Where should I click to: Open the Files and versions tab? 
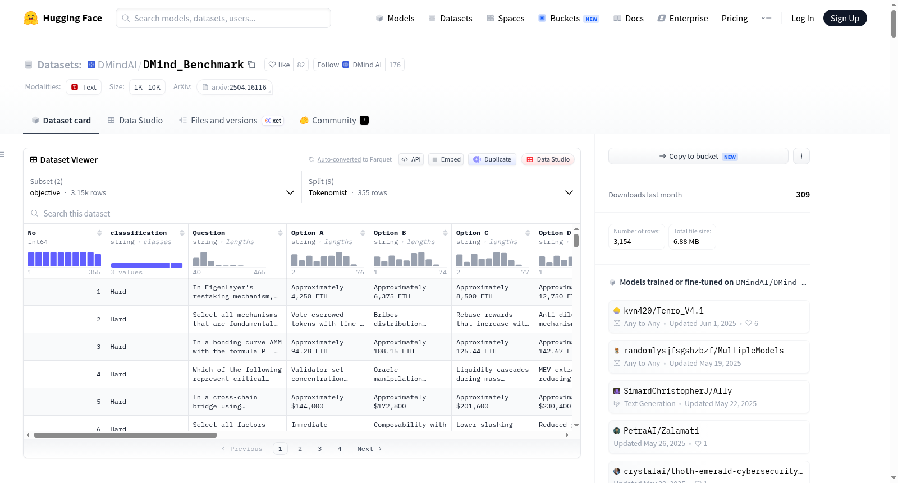click(231, 120)
